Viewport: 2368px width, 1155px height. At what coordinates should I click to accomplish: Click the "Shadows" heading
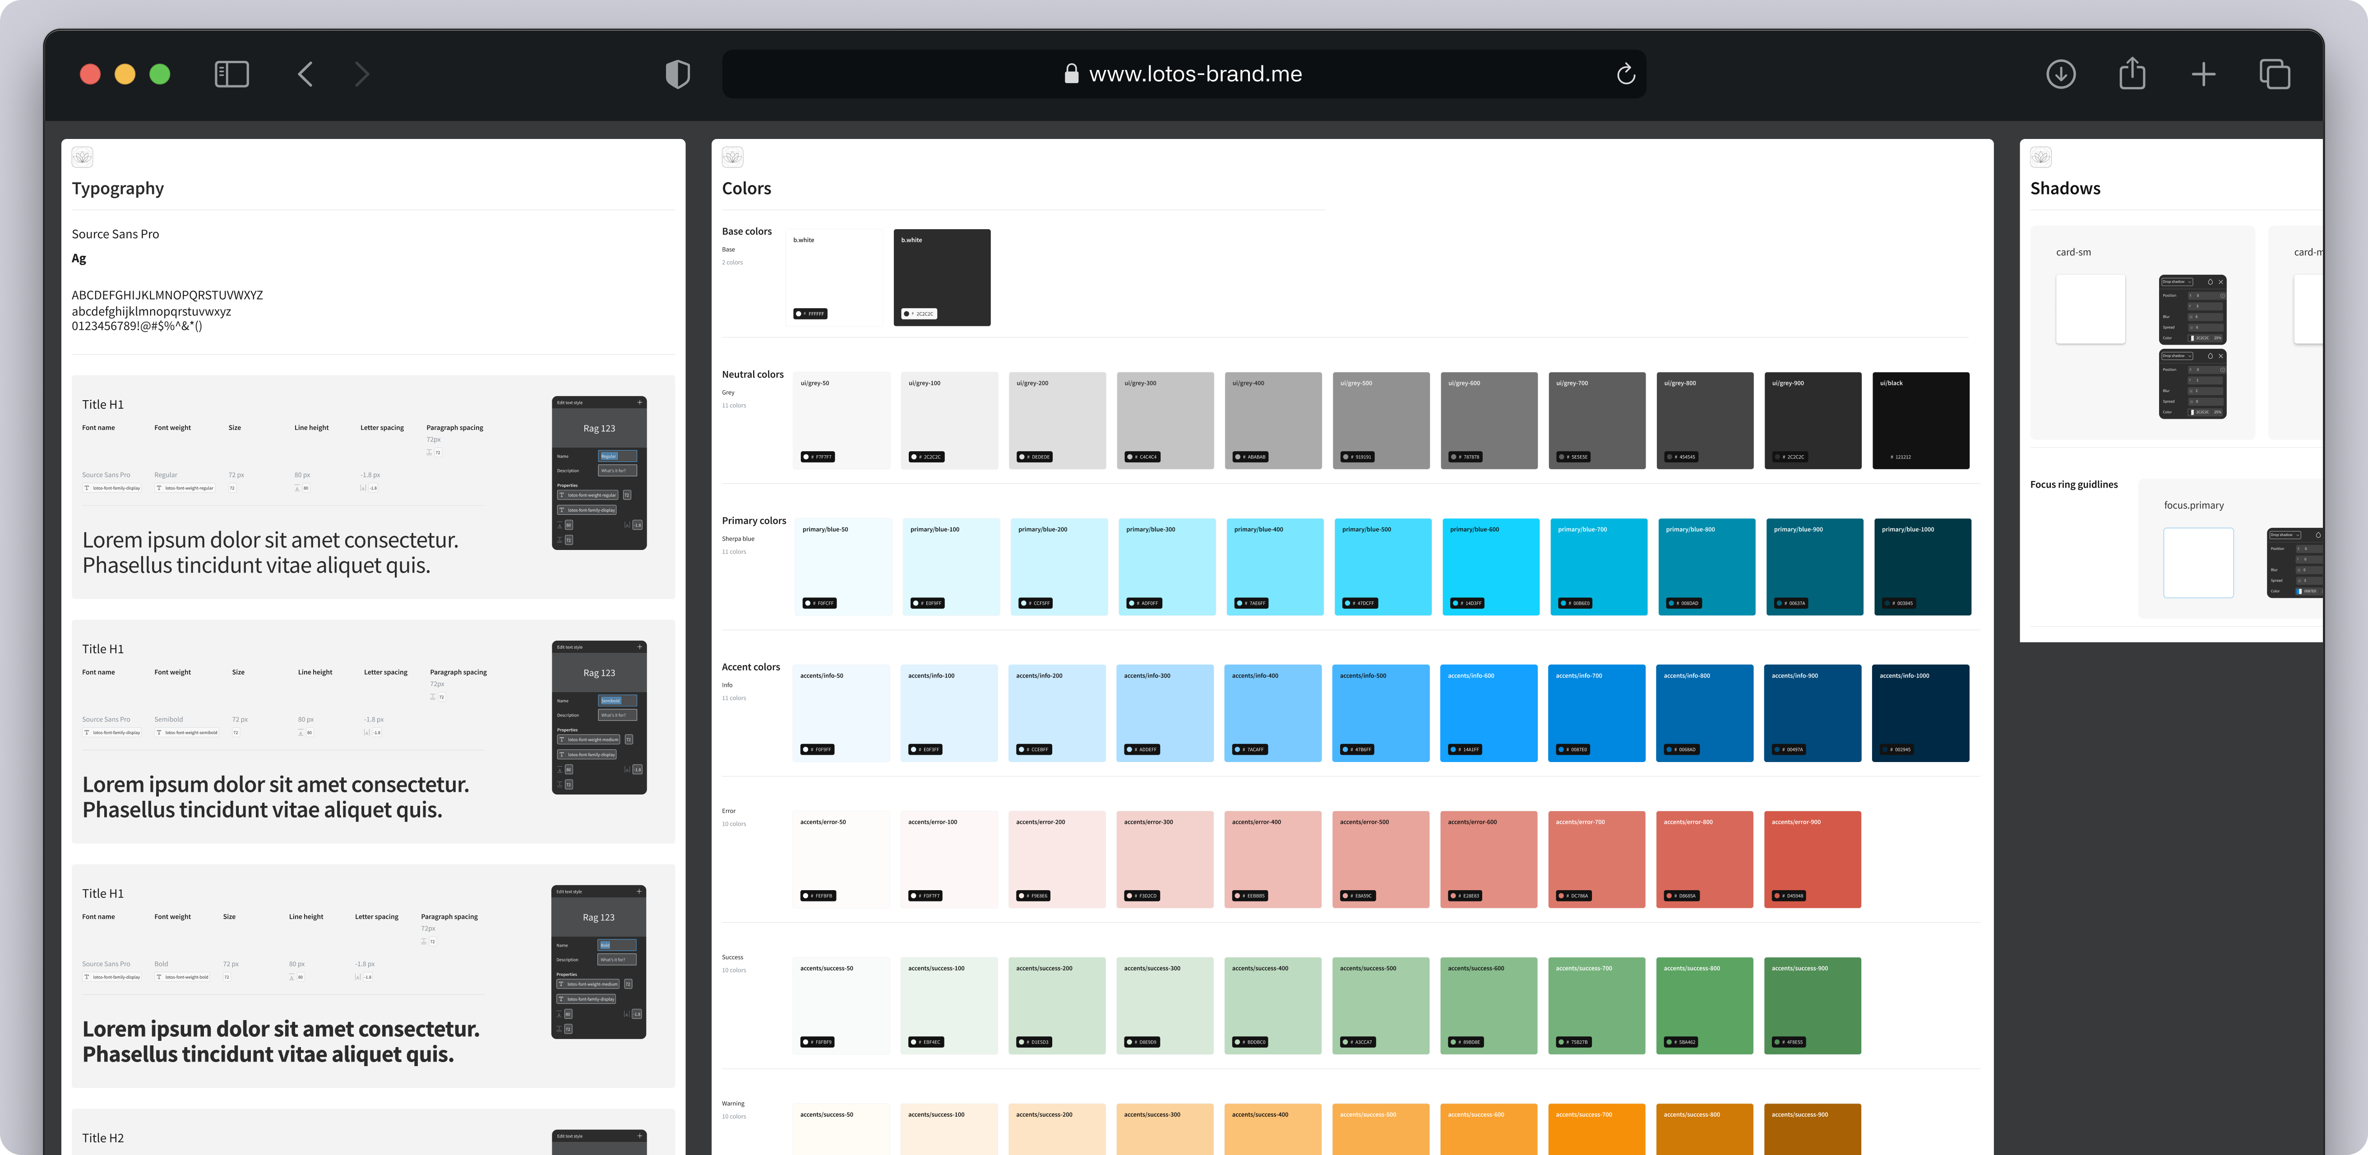(x=2065, y=189)
